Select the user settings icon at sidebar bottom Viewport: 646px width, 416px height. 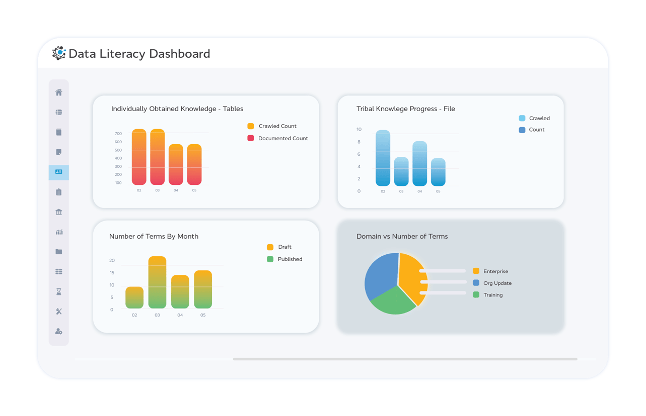point(58,331)
